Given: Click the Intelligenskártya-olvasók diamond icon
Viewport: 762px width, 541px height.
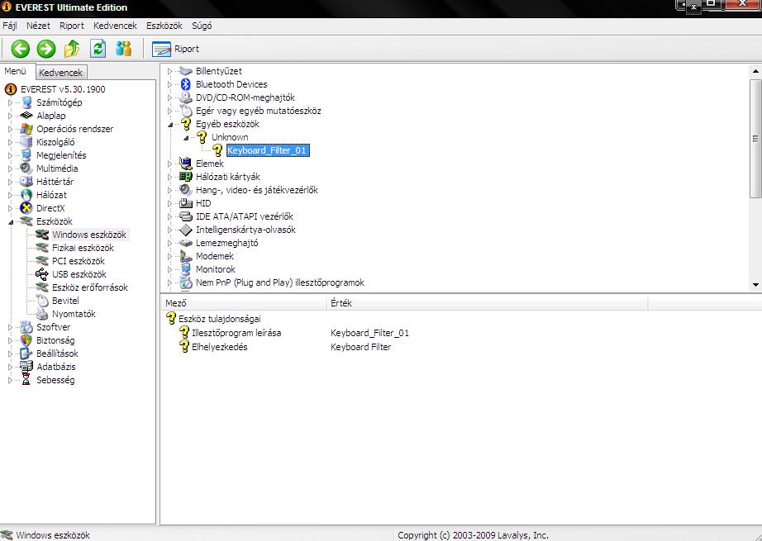Looking at the screenshot, I should click(x=185, y=230).
